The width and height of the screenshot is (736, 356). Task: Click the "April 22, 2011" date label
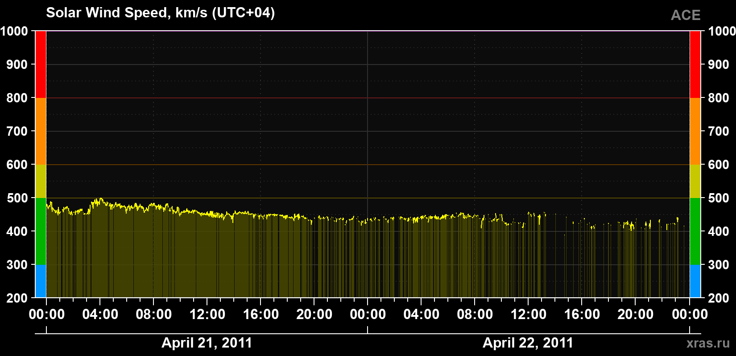pyautogui.click(x=528, y=343)
